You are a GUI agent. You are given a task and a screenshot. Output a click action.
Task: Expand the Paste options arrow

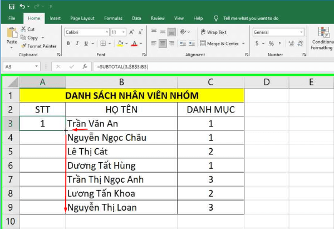click(x=12, y=47)
